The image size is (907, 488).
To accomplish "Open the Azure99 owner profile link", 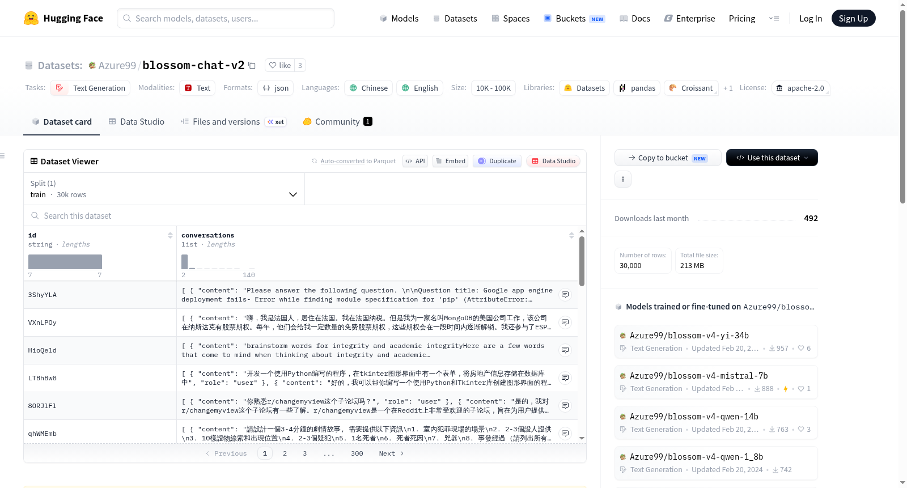I will tap(117, 65).
